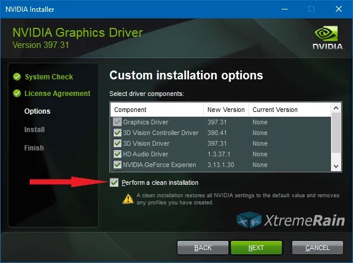The height and width of the screenshot is (263, 353).
Task: Click the component list scrollbar thumb
Action: [x=336, y=133]
